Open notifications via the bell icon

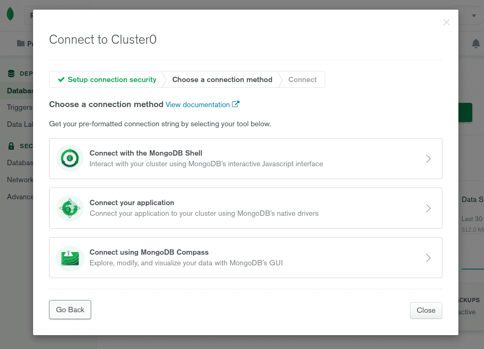475,44
